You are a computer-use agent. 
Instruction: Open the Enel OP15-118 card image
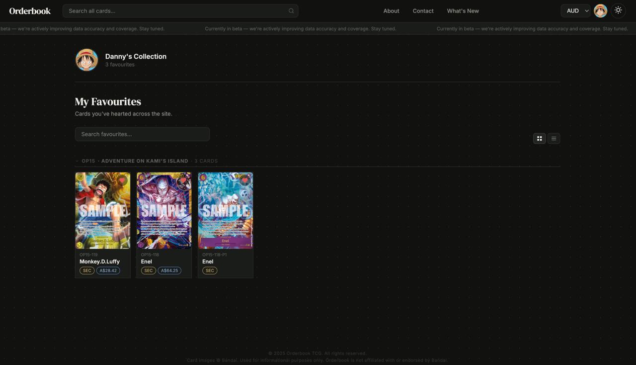coord(164,210)
